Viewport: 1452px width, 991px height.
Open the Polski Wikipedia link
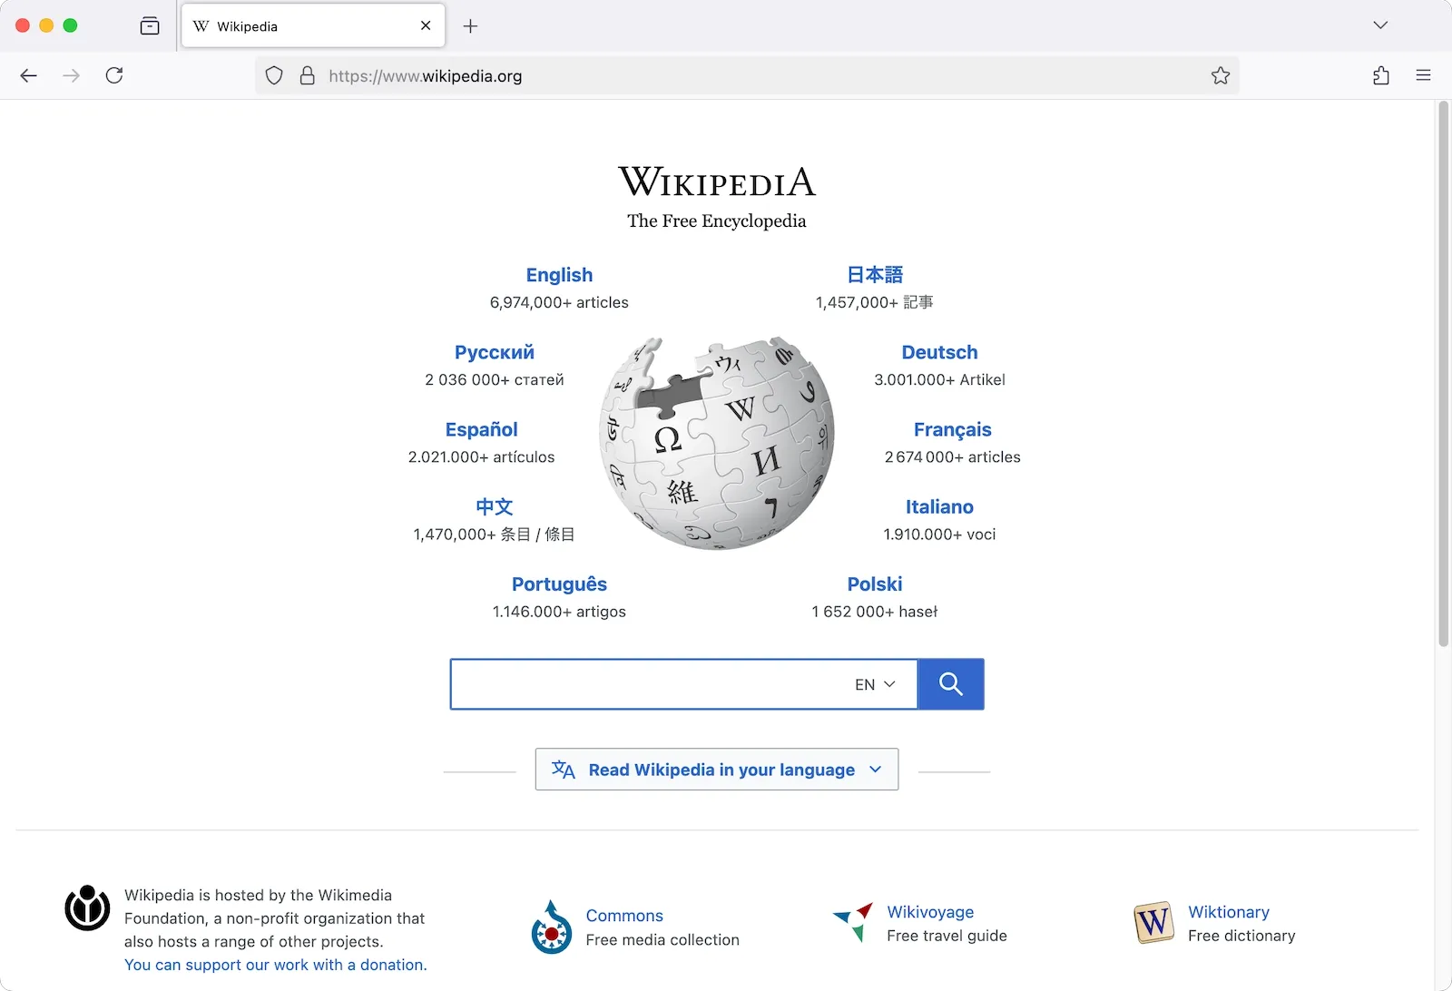tap(875, 584)
